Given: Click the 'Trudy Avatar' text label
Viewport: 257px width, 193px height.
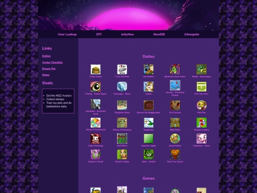Looking at the screenshot, I should 96,77.
